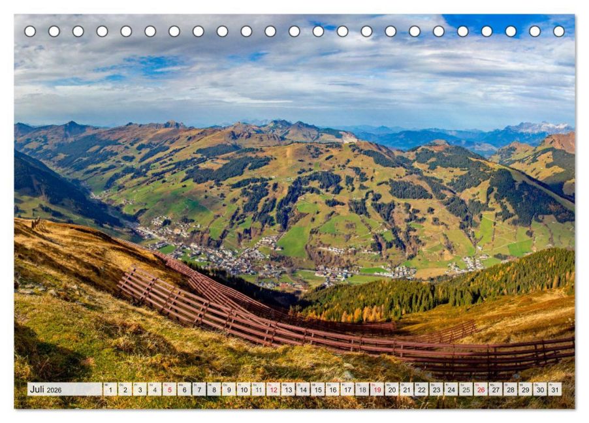Click date 10 in the calendar row

pyautogui.click(x=244, y=389)
